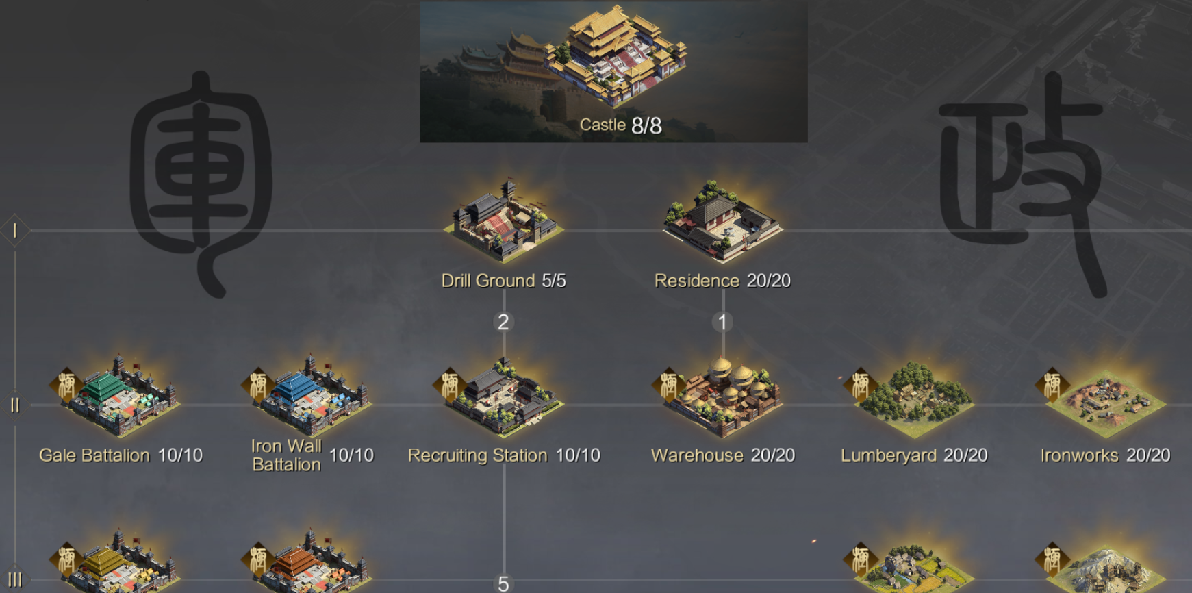Click the tier I row marker

click(x=14, y=231)
